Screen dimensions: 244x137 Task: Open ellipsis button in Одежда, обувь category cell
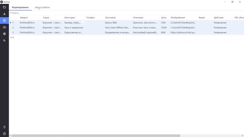click(83, 23)
